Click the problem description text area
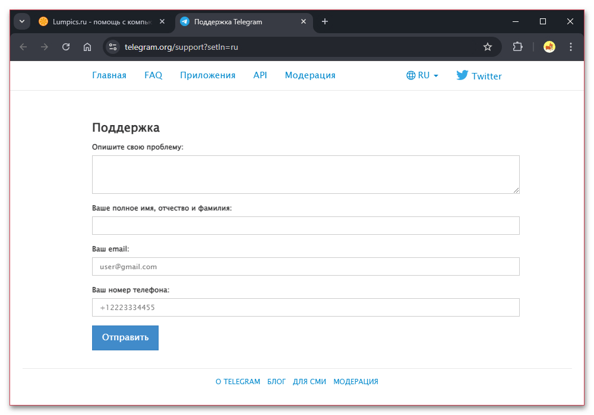The height and width of the screenshot is (415, 594). 306,175
